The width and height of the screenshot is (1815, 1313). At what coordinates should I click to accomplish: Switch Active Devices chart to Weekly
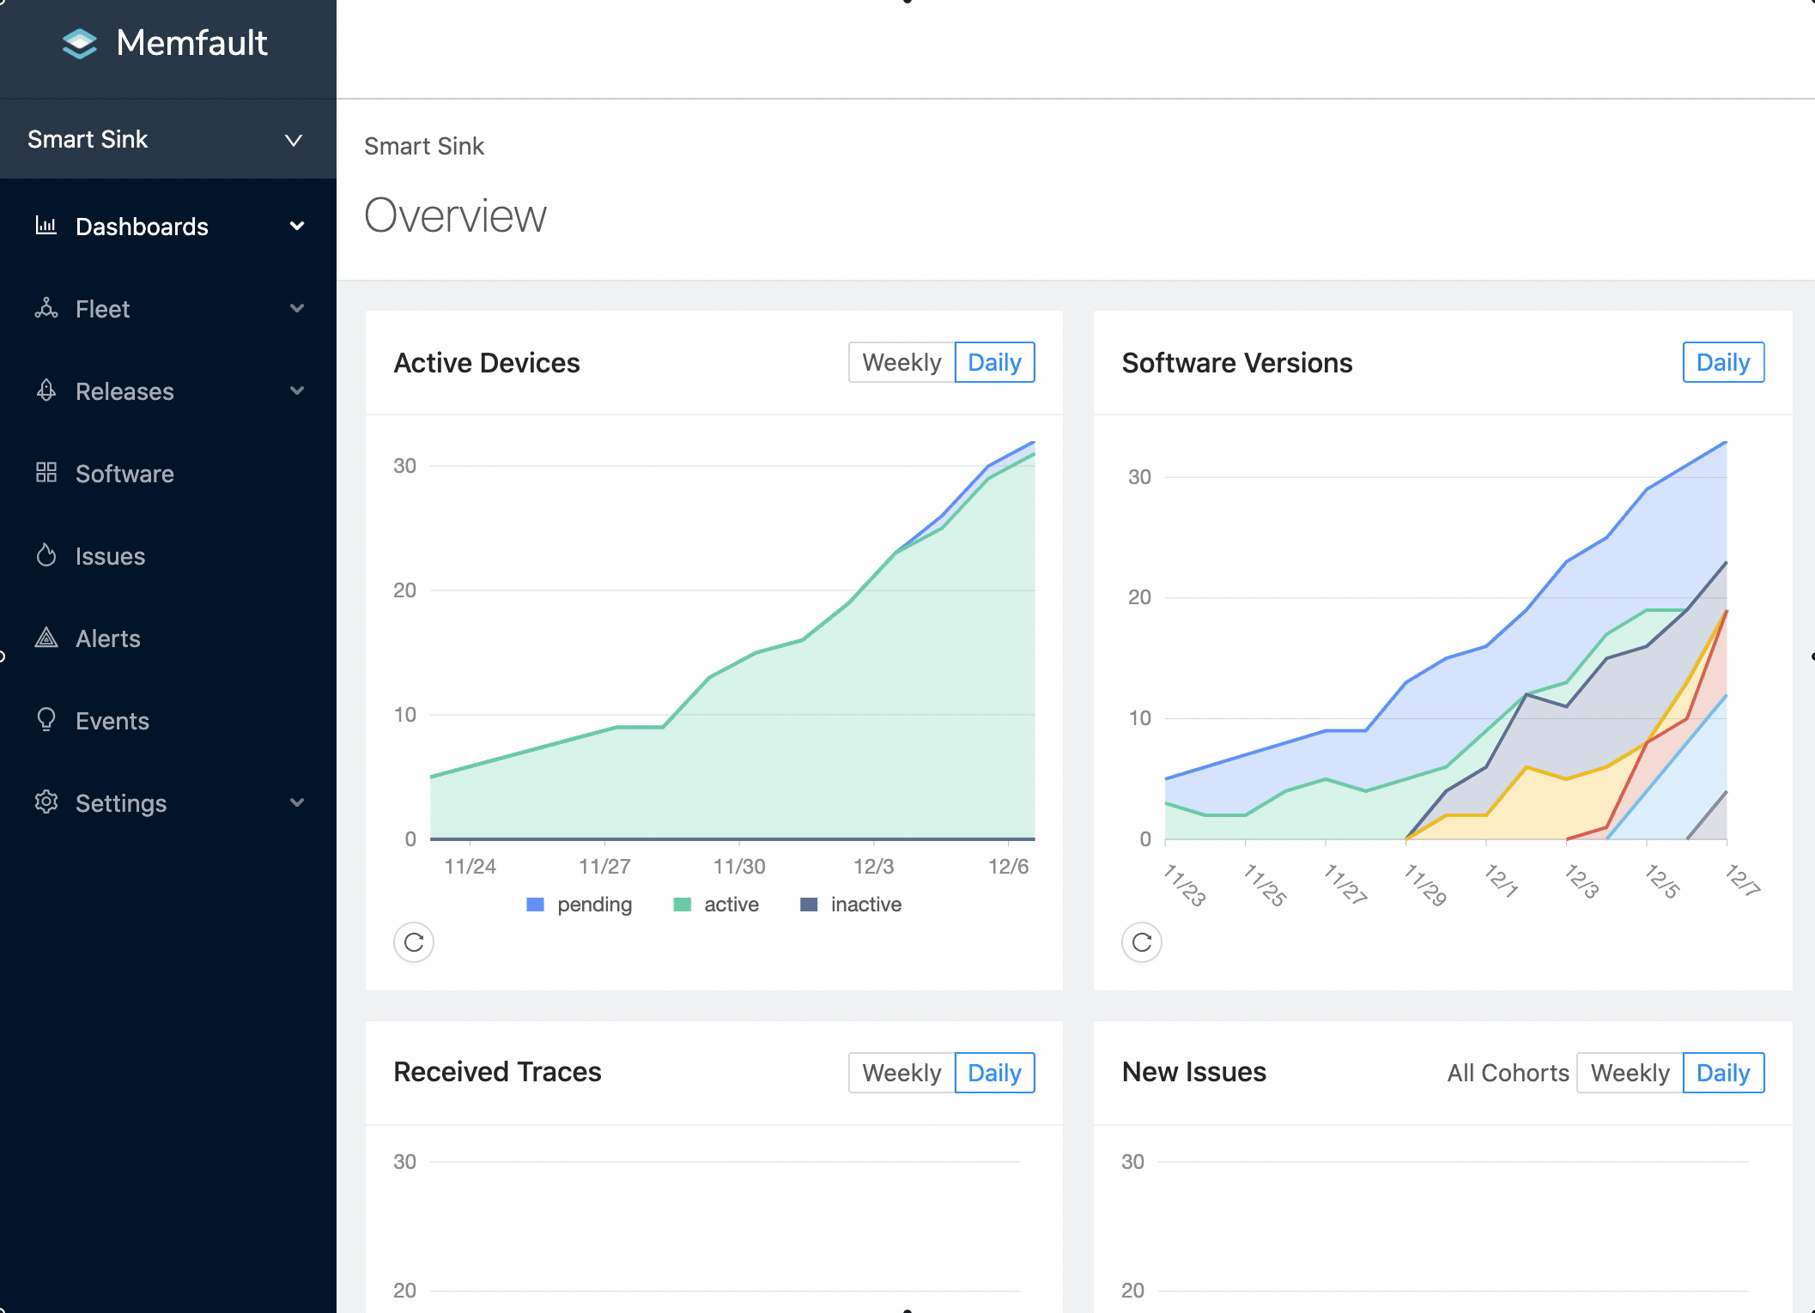pyautogui.click(x=901, y=362)
